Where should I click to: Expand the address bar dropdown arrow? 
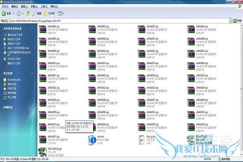(x=230, y=21)
